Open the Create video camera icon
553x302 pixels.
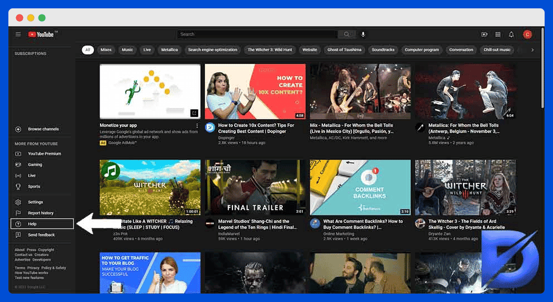(484, 34)
